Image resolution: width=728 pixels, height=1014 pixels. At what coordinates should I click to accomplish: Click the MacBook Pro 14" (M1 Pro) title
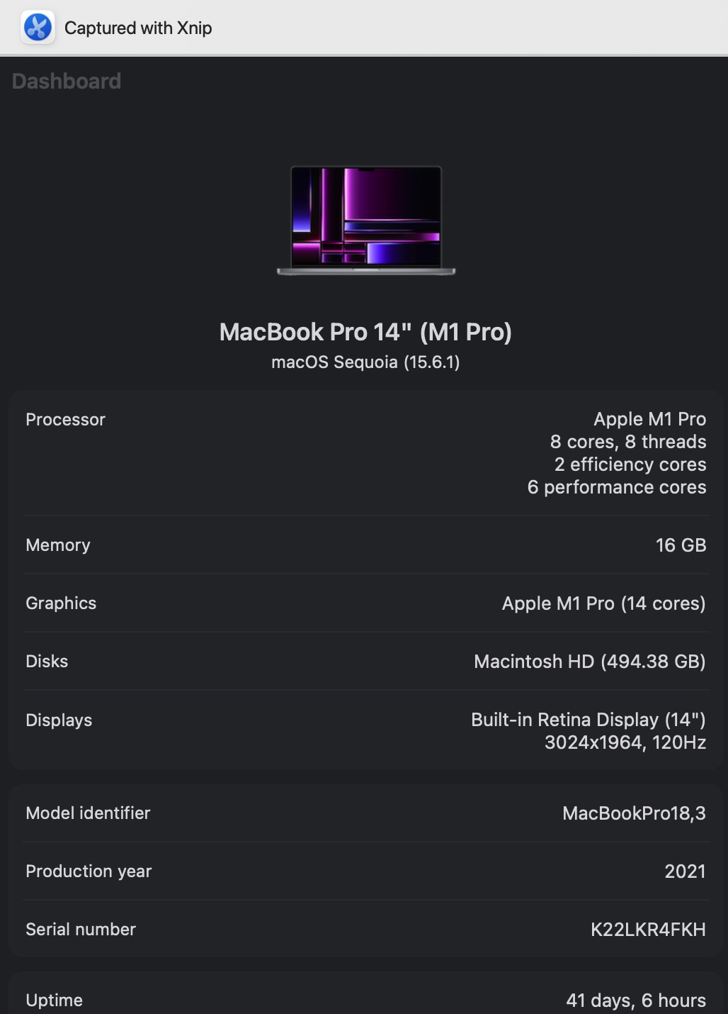365,332
